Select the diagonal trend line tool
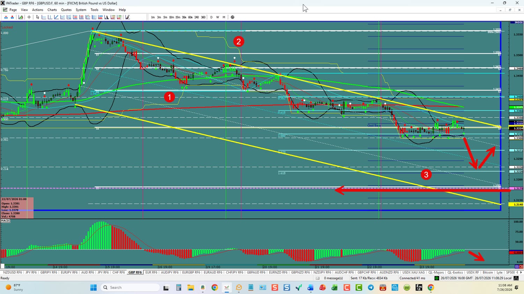The height and width of the screenshot is (294, 524). pos(56,17)
